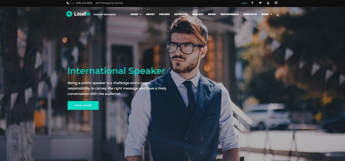The width and height of the screenshot is (345, 161).
Task: Open the About menu item
Action: [150, 14]
